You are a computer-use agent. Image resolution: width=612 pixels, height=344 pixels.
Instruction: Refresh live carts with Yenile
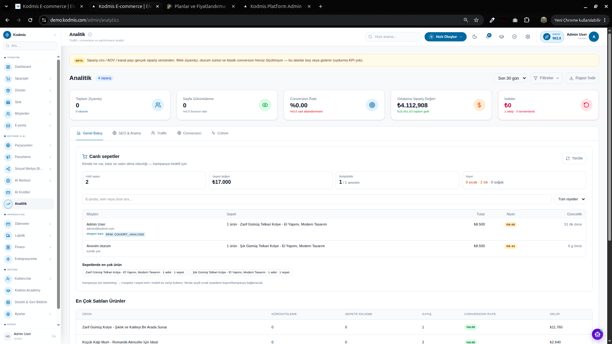574,158
